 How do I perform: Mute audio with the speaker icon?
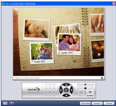pos(102,78)
